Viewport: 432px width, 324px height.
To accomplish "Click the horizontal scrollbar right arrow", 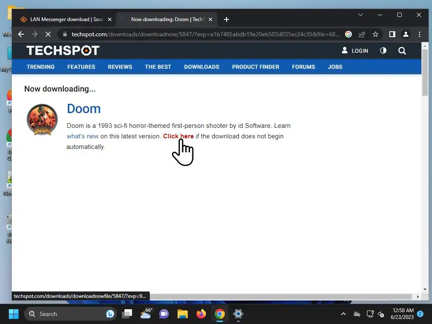I will (x=418, y=297).
